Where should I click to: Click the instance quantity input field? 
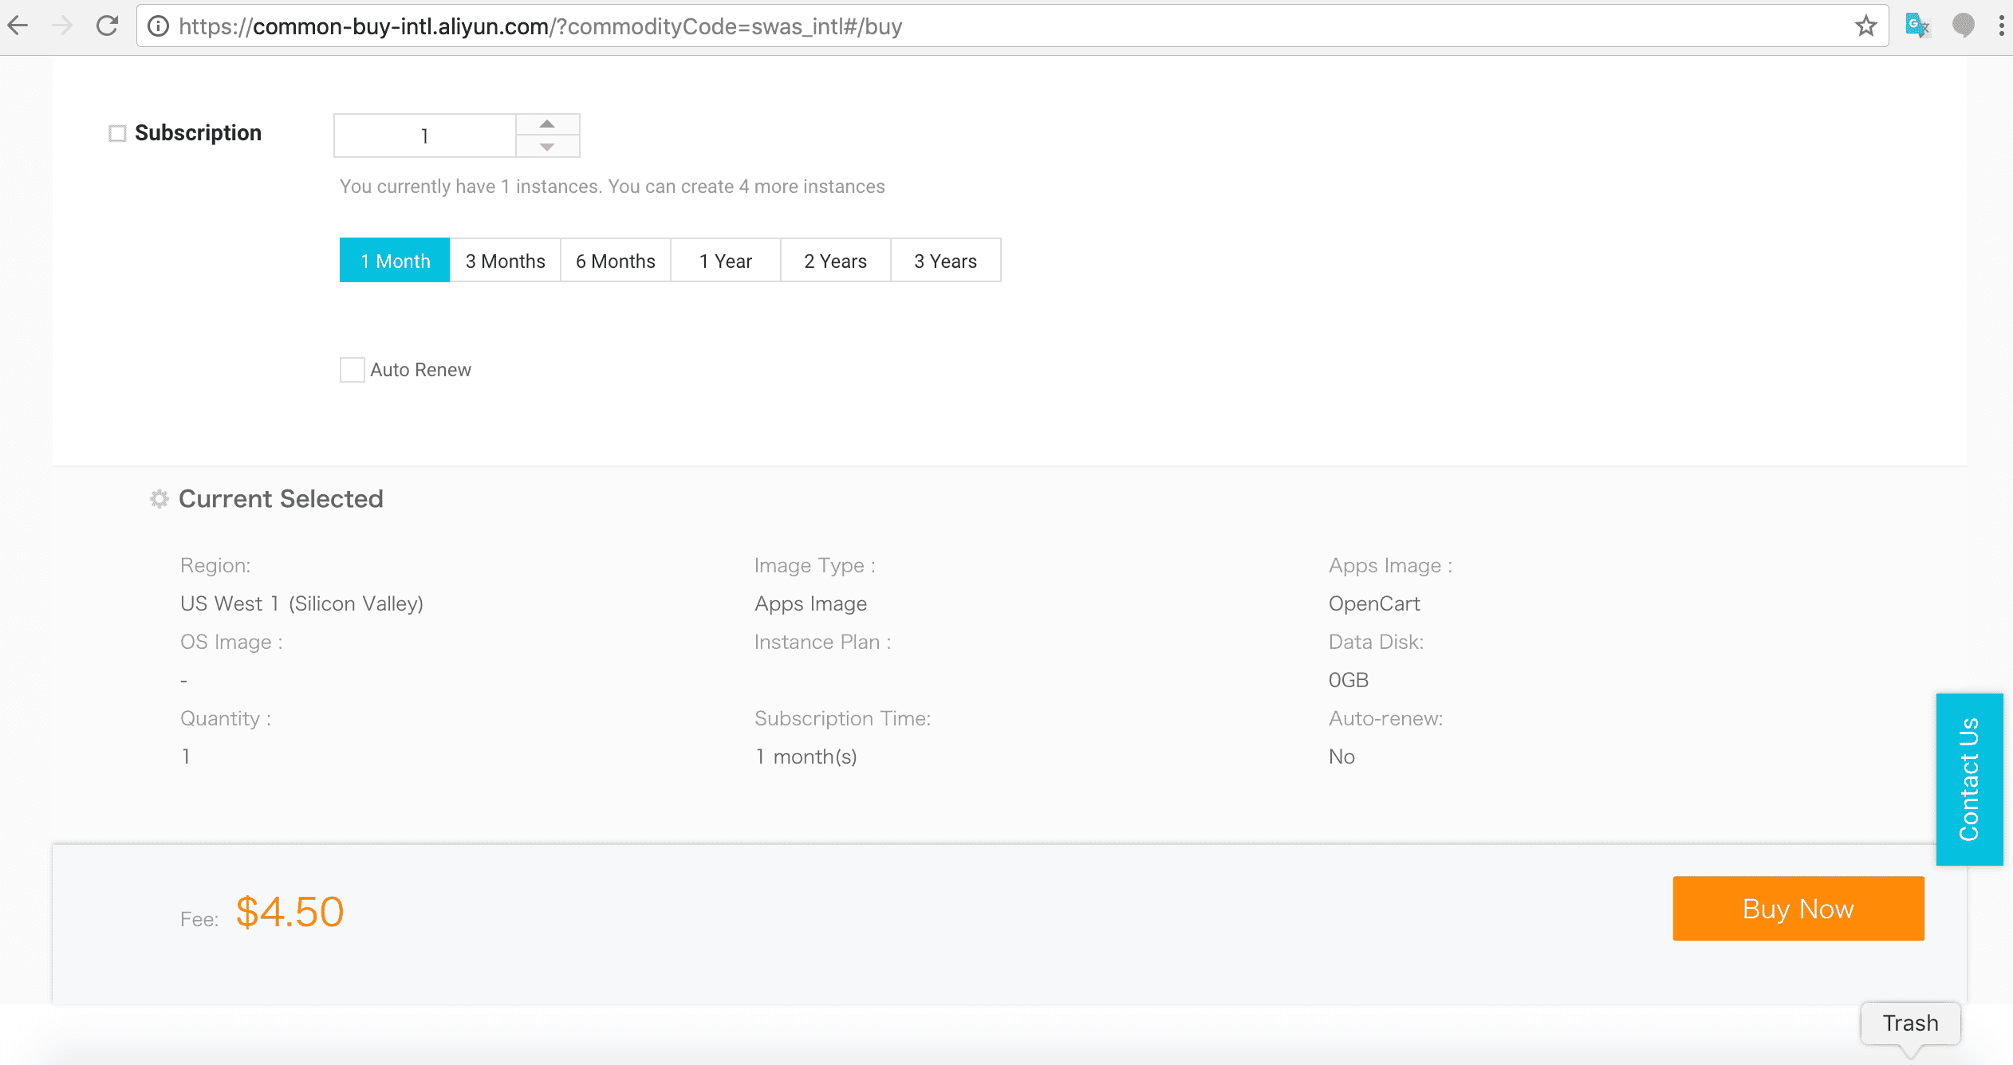click(424, 136)
